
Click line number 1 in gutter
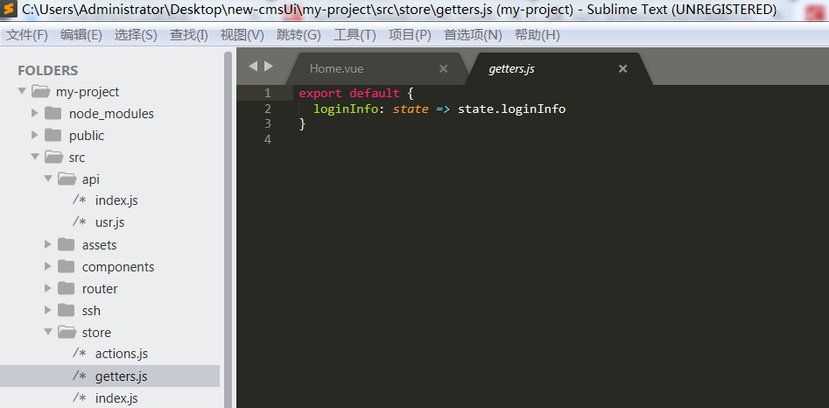268,93
